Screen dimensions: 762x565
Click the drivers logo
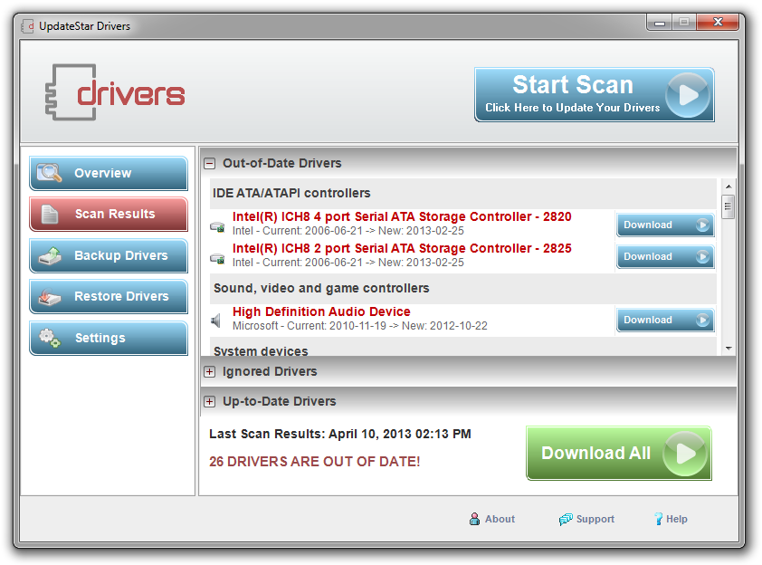click(115, 92)
